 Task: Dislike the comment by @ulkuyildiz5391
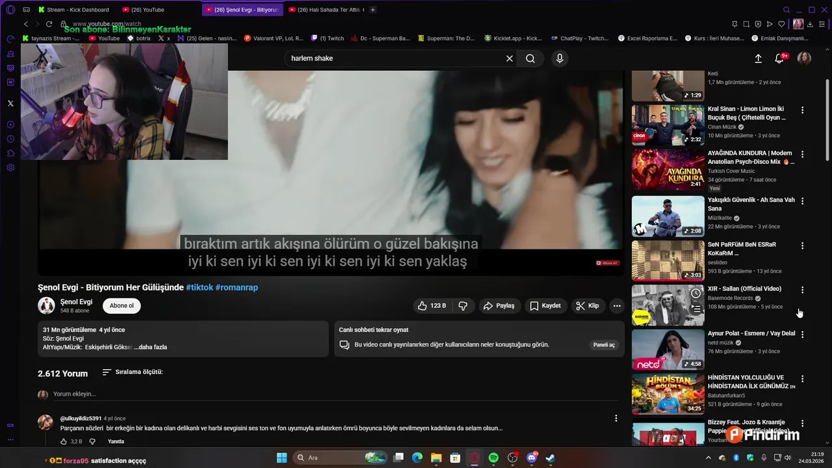(92, 441)
